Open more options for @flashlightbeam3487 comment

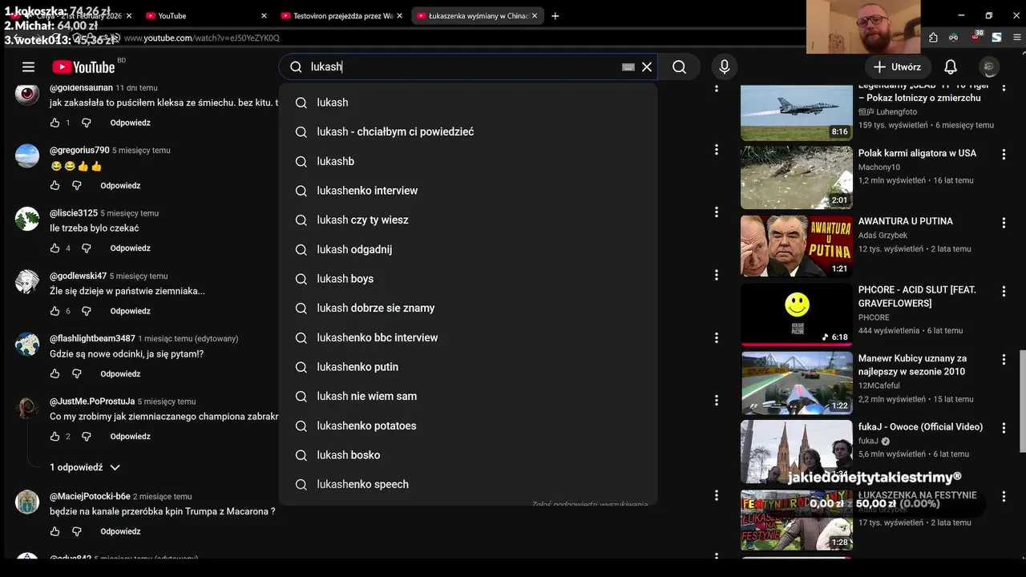tap(717, 338)
